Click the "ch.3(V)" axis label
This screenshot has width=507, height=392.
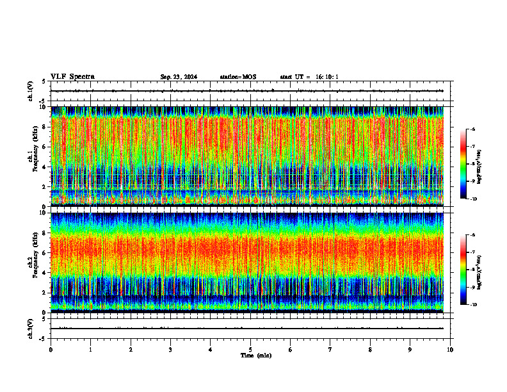[31, 329]
